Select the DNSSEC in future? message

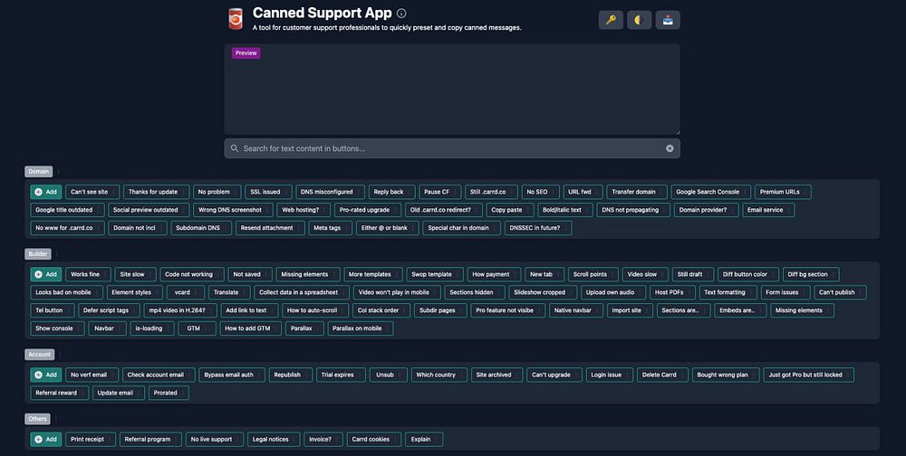pyautogui.click(x=538, y=227)
